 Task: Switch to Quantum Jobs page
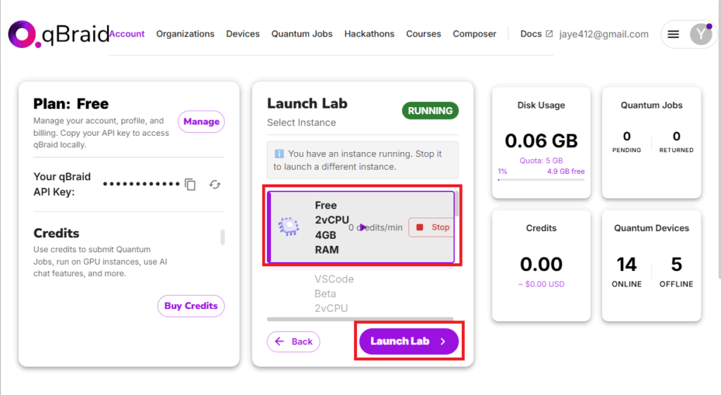pos(302,34)
